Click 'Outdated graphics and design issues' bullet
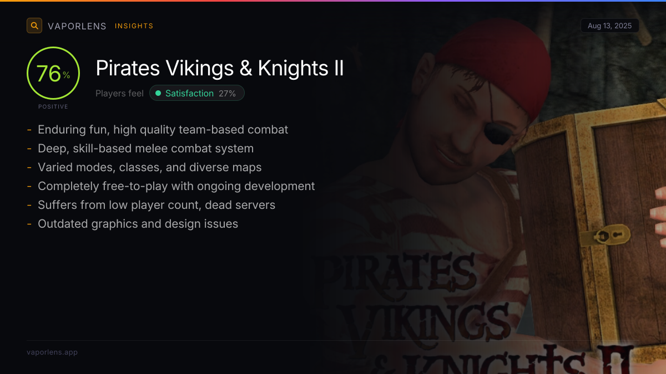The image size is (666, 374). click(x=138, y=224)
